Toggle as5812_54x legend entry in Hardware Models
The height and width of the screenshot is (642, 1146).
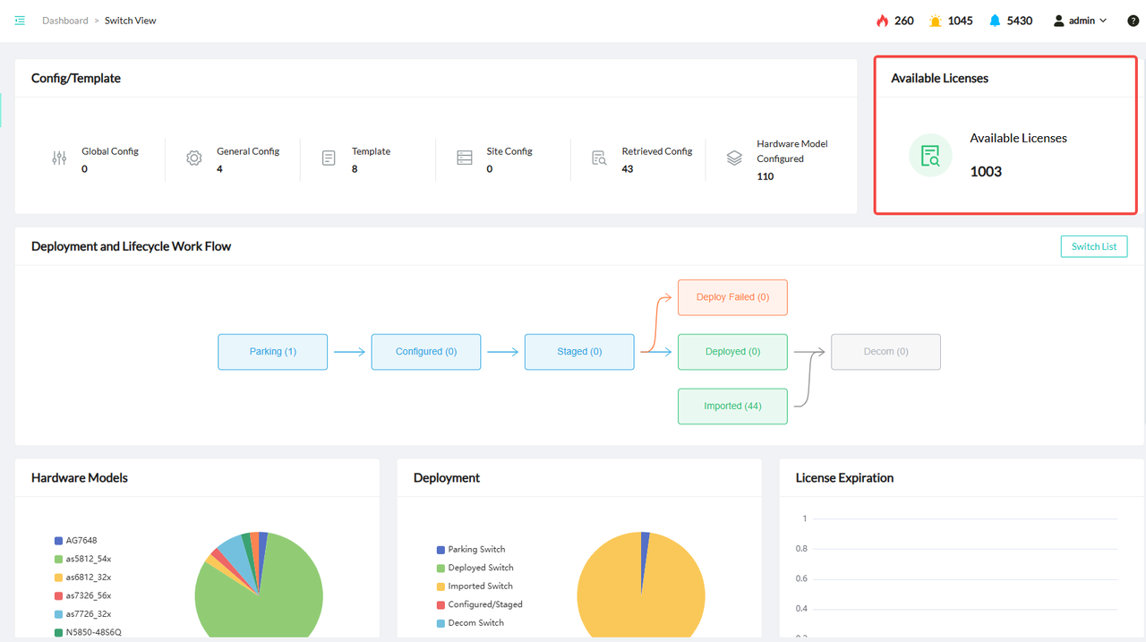(88, 559)
